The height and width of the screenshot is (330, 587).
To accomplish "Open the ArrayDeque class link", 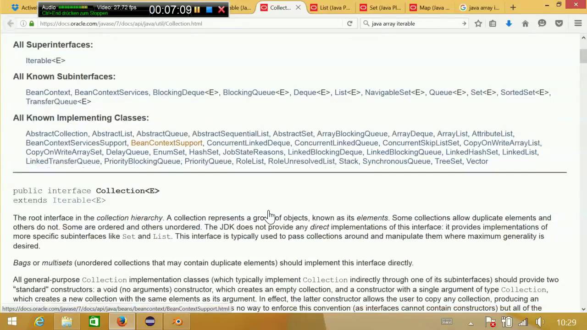I will click(x=412, y=134).
